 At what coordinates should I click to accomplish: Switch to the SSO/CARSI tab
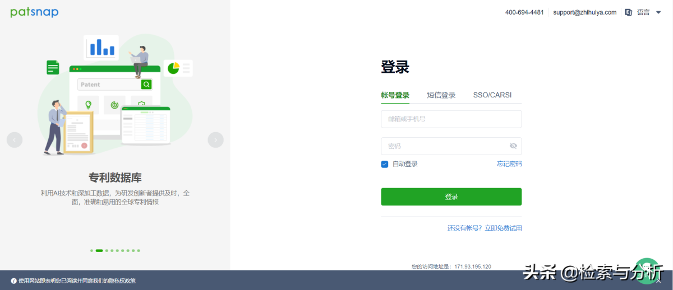(492, 95)
